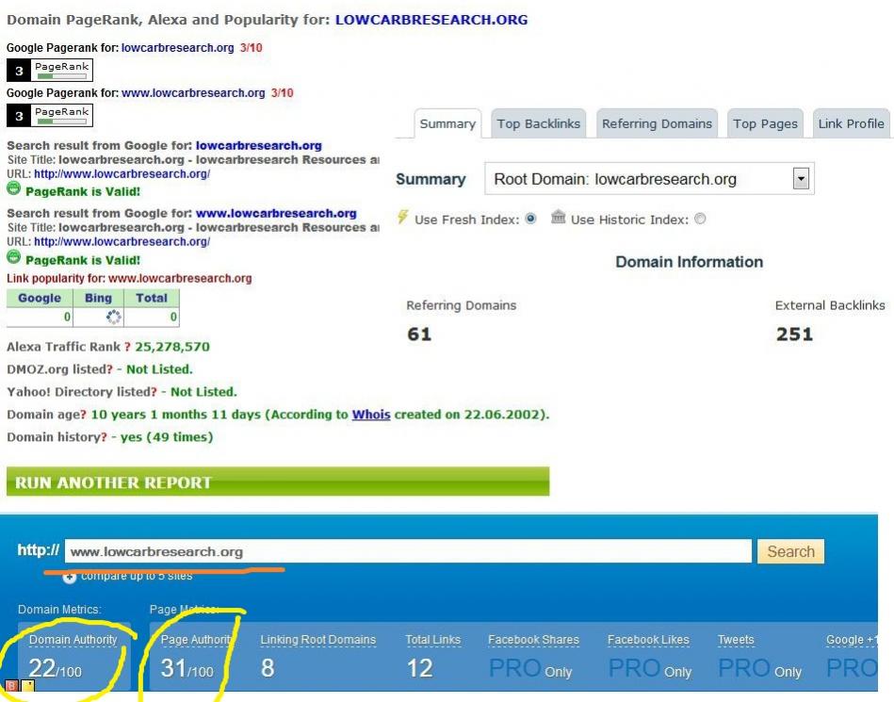The height and width of the screenshot is (702, 894).
Task: Click the first green smiley valid icon
Action: (14, 188)
